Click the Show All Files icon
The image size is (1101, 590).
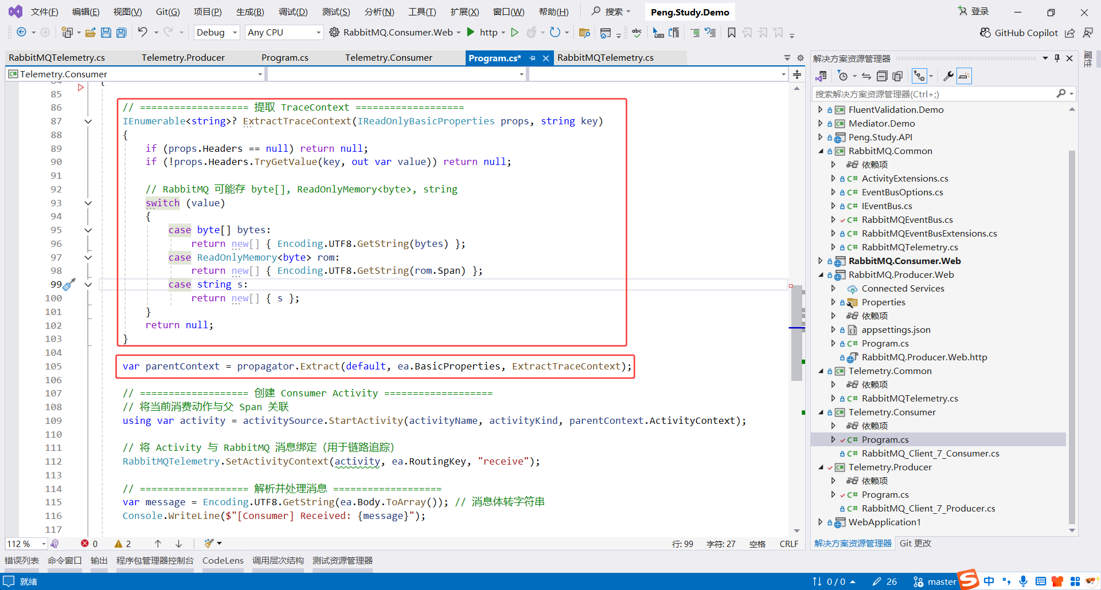(897, 76)
